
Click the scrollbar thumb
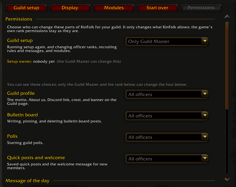pos(227,65)
